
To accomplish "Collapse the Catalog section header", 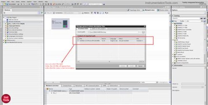I will click(x=173, y=16).
